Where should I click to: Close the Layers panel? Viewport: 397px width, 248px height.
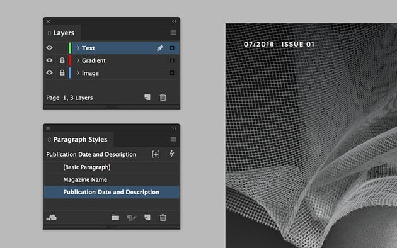[48, 22]
